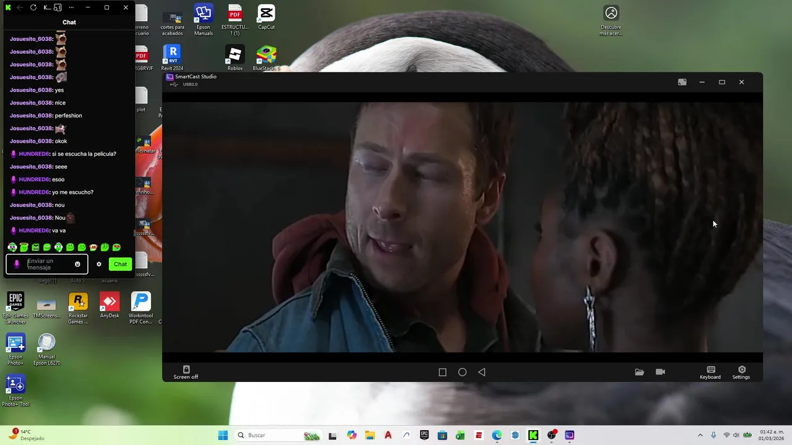Screen dimensions: 792x445
Task: Open Microsoft Edge from the taskbar
Action: [x=497, y=435]
